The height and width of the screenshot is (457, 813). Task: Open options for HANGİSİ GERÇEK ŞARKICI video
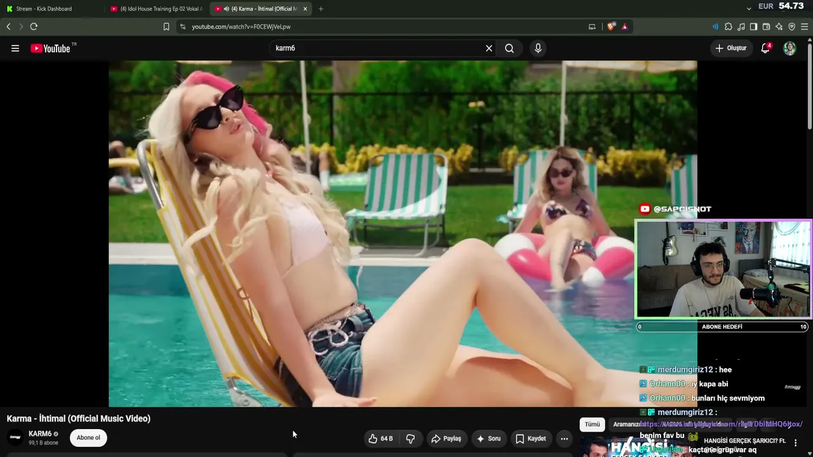point(795,442)
